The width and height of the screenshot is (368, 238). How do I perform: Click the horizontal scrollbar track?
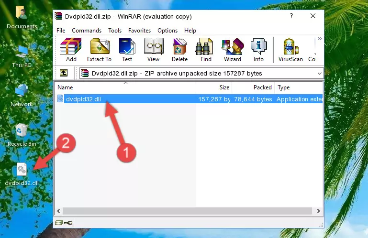(187, 211)
